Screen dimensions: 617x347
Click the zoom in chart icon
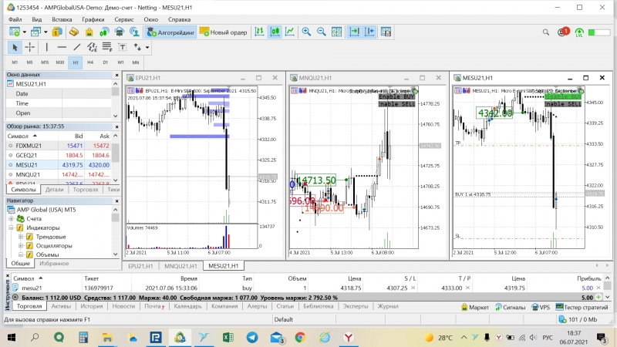pyautogui.click(x=306, y=32)
